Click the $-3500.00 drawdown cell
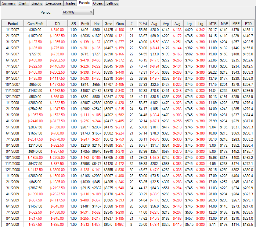 coord(57,170)
